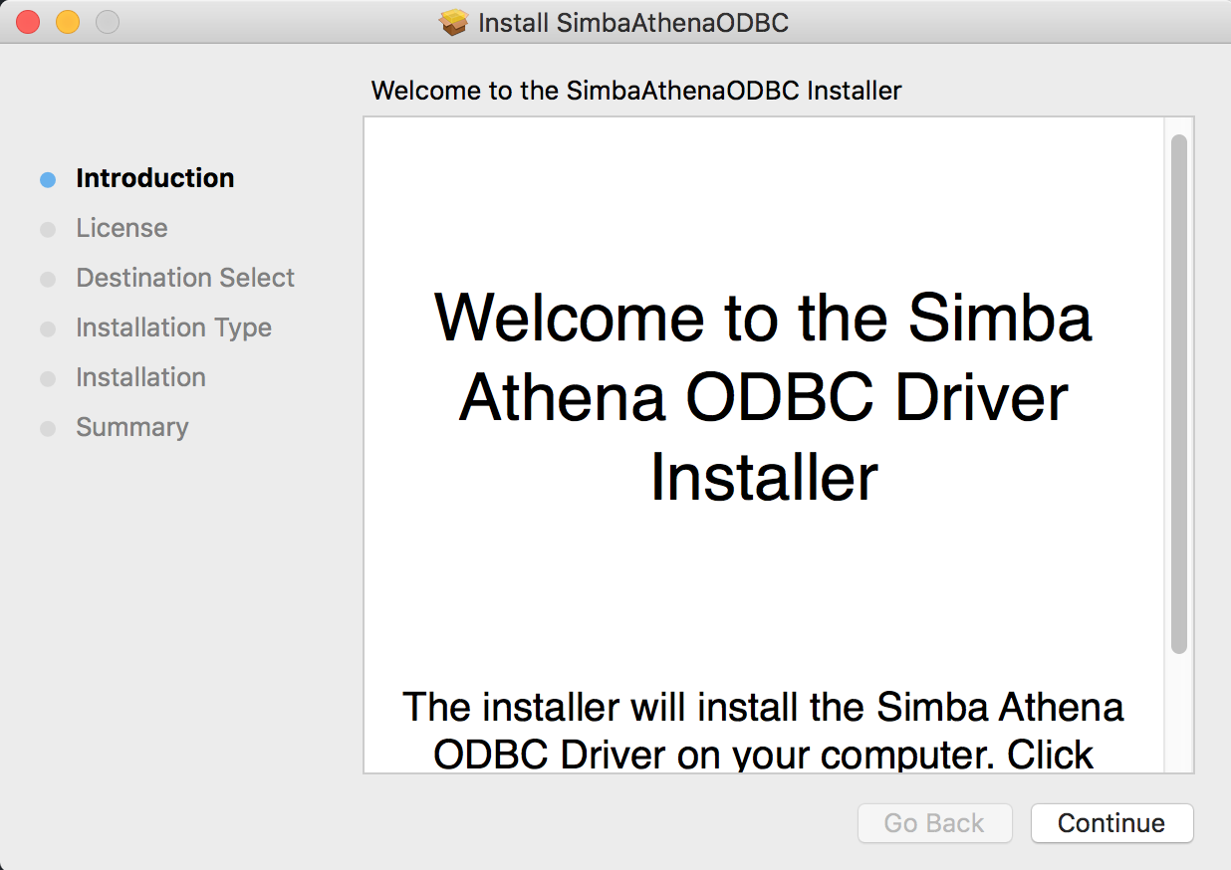Click the Continue button
Image resolution: width=1231 pixels, height=870 pixels.
click(x=1111, y=823)
